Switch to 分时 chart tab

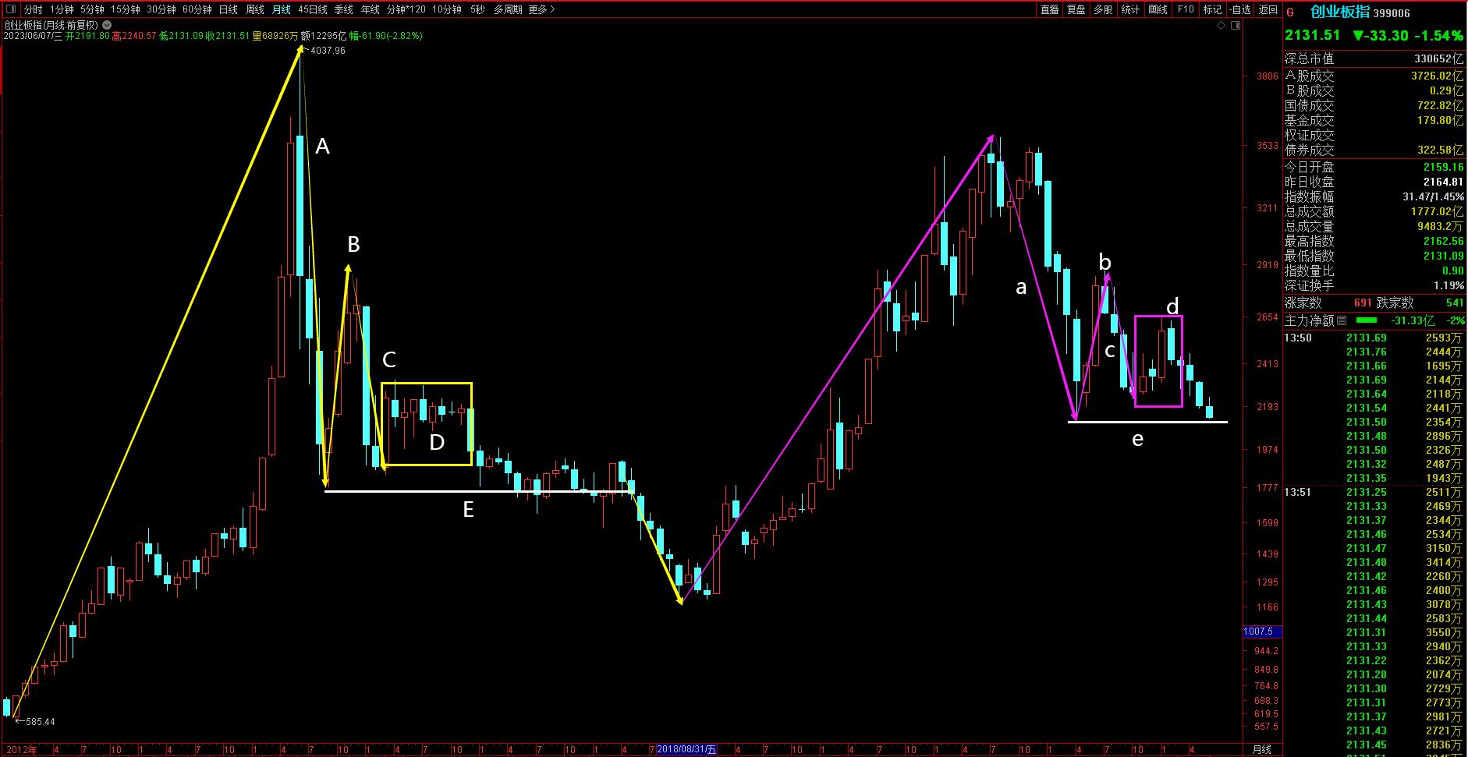[x=34, y=9]
